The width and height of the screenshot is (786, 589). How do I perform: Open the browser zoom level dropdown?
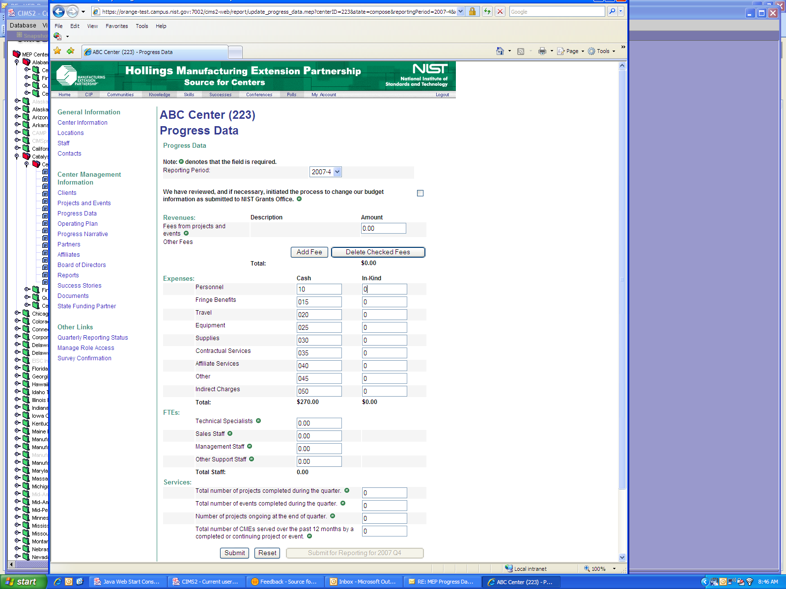[614, 569]
